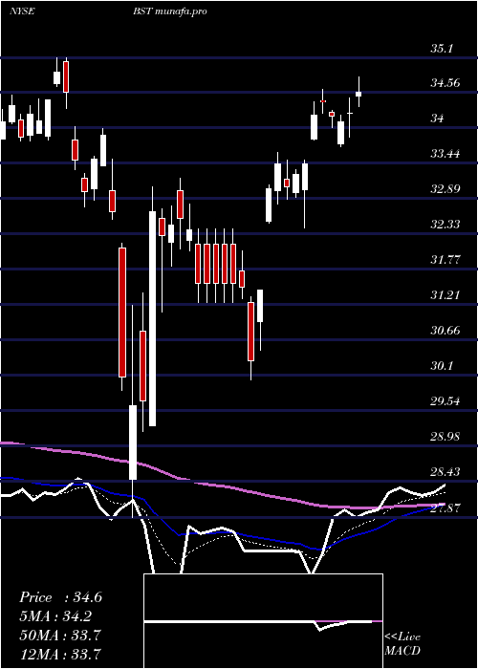
Task: Click the 33.44 price axis label
Action: 445,155
